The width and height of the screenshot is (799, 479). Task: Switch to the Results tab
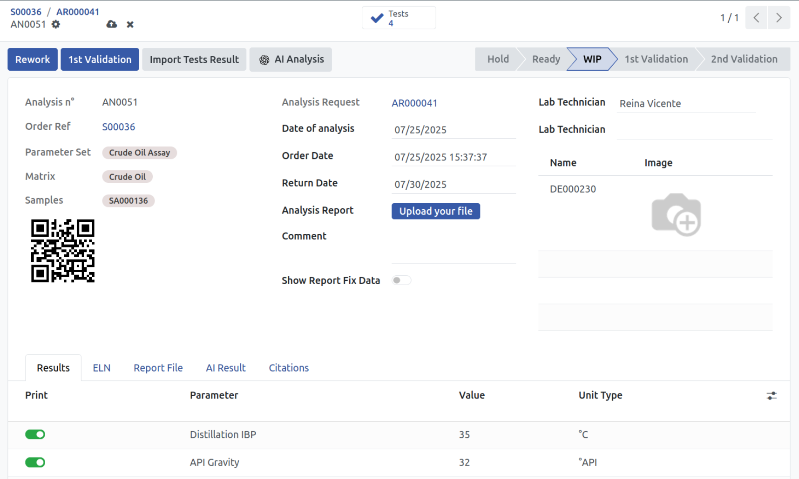tap(54, 368)
